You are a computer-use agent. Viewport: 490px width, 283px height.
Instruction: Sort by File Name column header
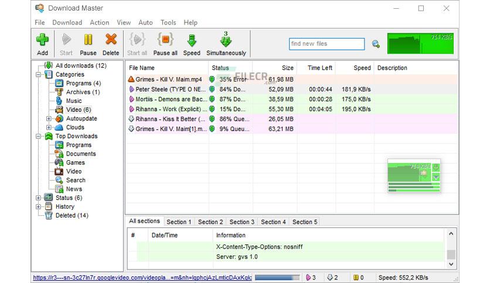(167, 68)
